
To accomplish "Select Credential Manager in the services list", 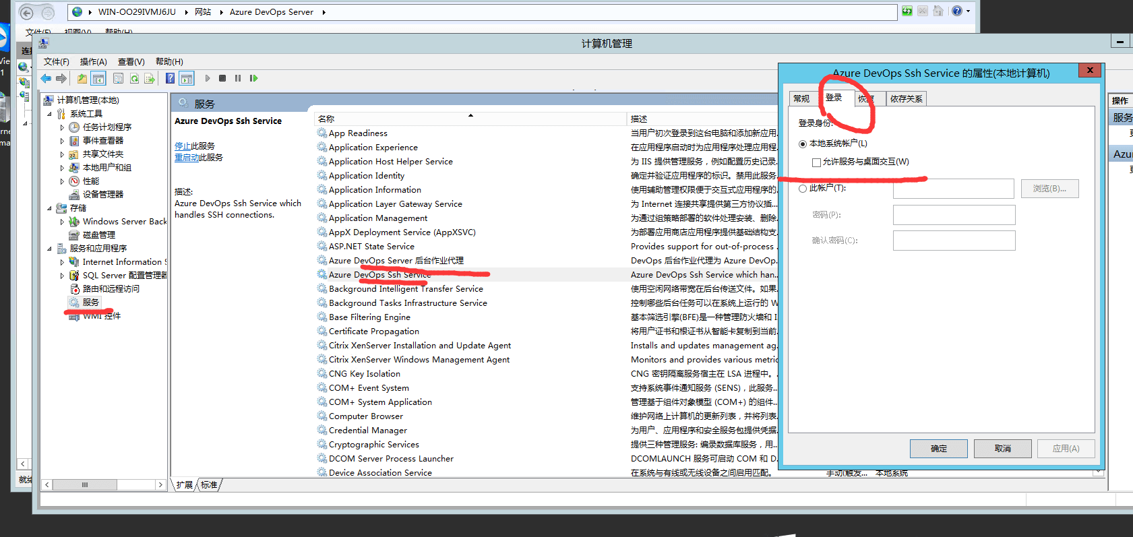I will [367, 431].
